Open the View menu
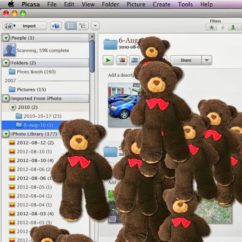This screenshot has height=242, width=242. [88, 4]
